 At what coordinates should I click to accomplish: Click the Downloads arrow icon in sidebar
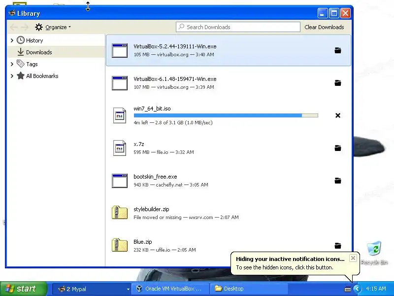click(21, 52)
